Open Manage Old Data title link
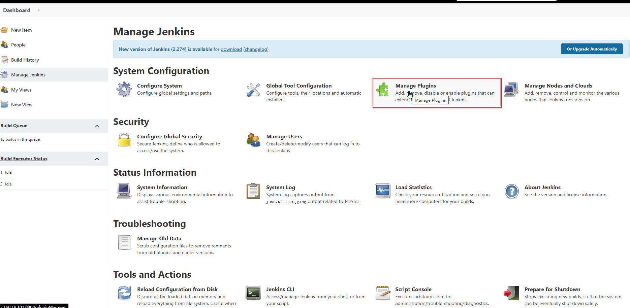The image size is (630, 308). [159, 238]
